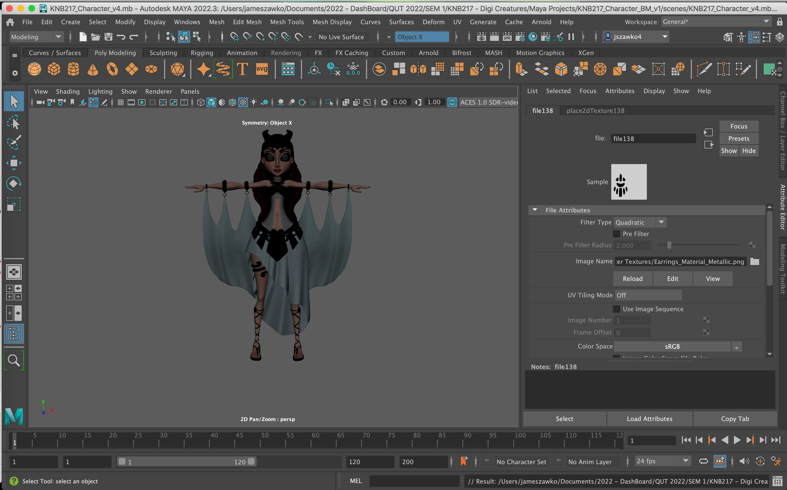Image resolution: width=787 pixels, height=490 pixels.
Task: Click the SVG import shelf icon
Action: pyautogui.click(x=262, y=69)
